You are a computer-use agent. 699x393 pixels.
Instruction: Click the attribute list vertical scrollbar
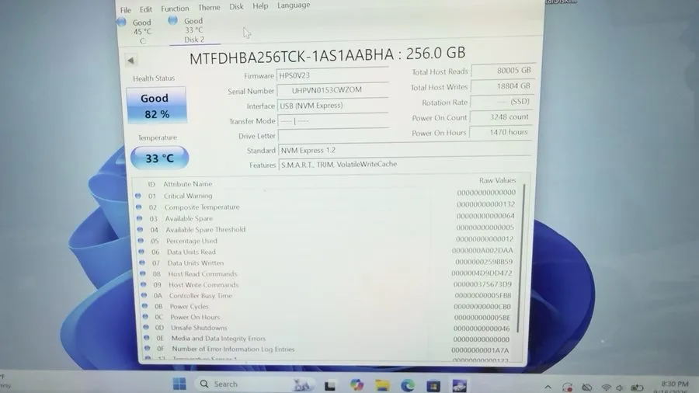coord(520,258)
